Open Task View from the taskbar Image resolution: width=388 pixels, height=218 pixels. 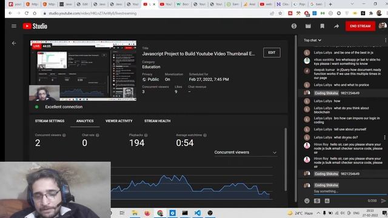click(x=122, y=213)
